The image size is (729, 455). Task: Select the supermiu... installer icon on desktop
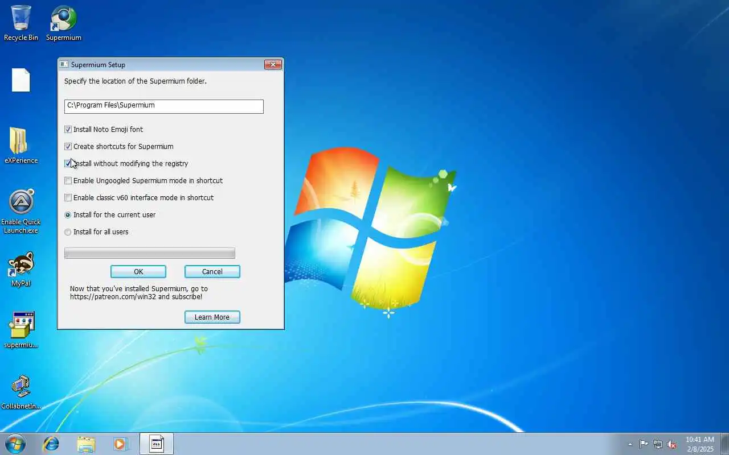pyautogui.click(x=21, y=330)
